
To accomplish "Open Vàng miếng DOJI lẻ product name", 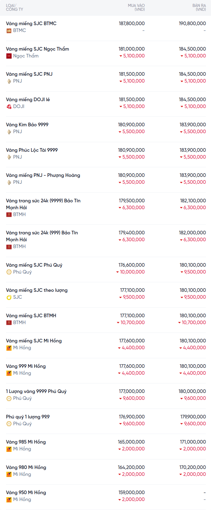I will coord(28,99).
